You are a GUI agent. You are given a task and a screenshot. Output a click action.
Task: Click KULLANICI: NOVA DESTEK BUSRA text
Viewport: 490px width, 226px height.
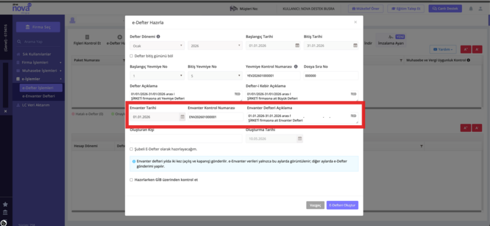click(x=308, y=9)
